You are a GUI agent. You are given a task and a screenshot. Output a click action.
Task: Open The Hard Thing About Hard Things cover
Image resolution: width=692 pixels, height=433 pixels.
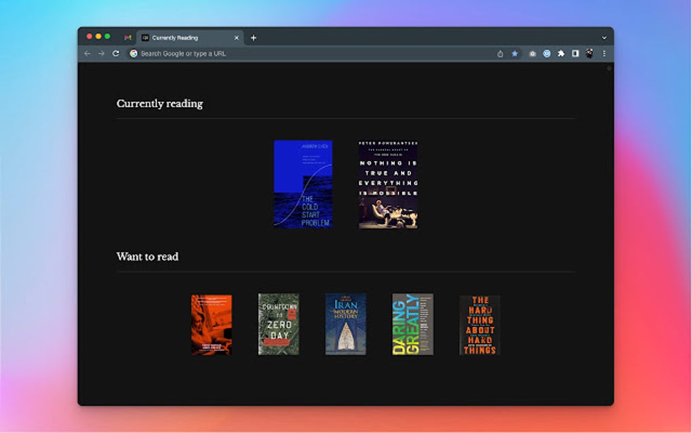[x=480, y=324]
